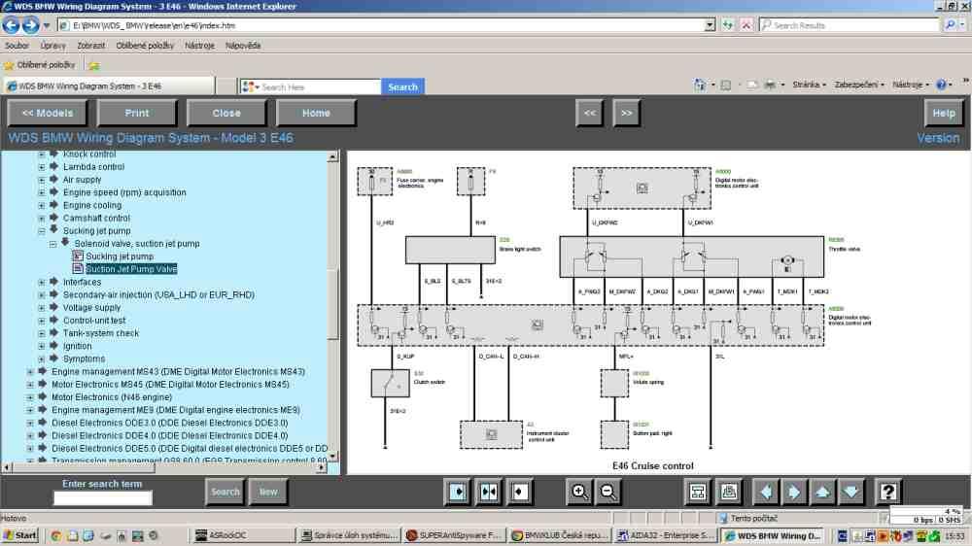Click the blue Search toolbar button

[x=402, y=86]
